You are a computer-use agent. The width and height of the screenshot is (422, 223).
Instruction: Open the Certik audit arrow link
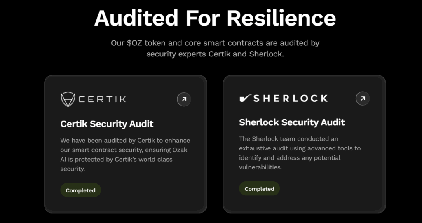click(184, 99)
